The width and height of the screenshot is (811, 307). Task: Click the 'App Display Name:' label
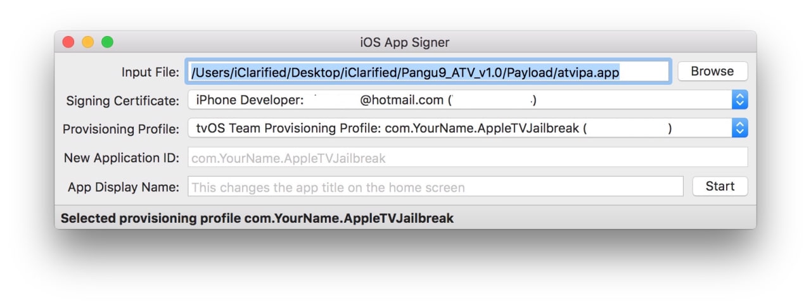(124, 187)
